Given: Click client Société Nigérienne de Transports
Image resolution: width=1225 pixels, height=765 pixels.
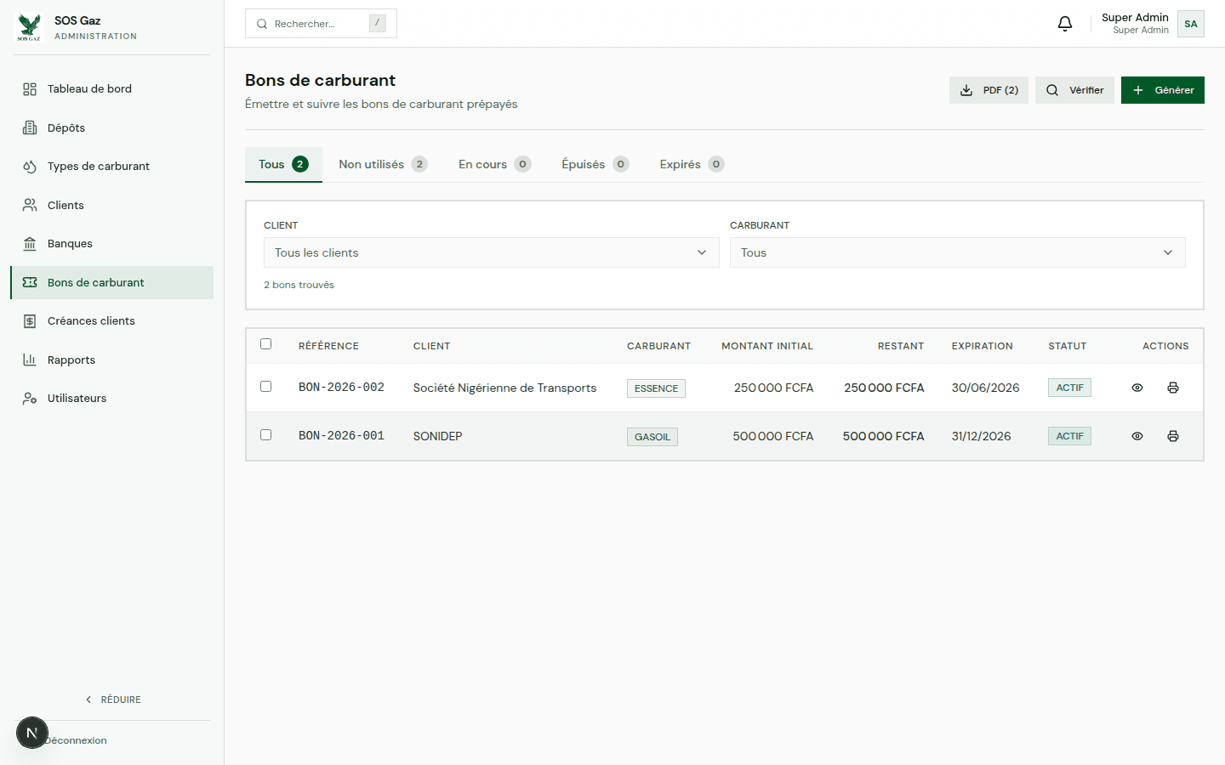Looking at the screenshot, I should 504,388.
